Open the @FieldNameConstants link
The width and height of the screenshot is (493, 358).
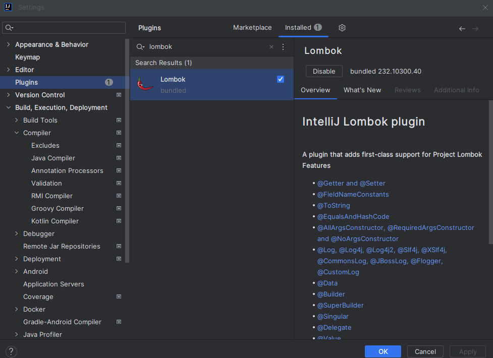pos(353,195)
